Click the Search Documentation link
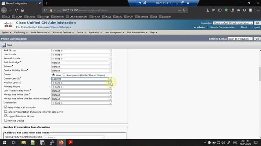The width and height of the screenshot is (261, 146). coord(222,27)
